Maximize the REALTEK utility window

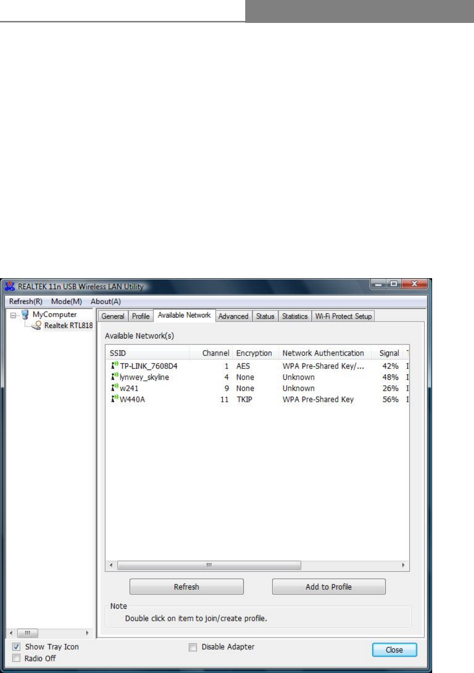[x=394, y=284]
